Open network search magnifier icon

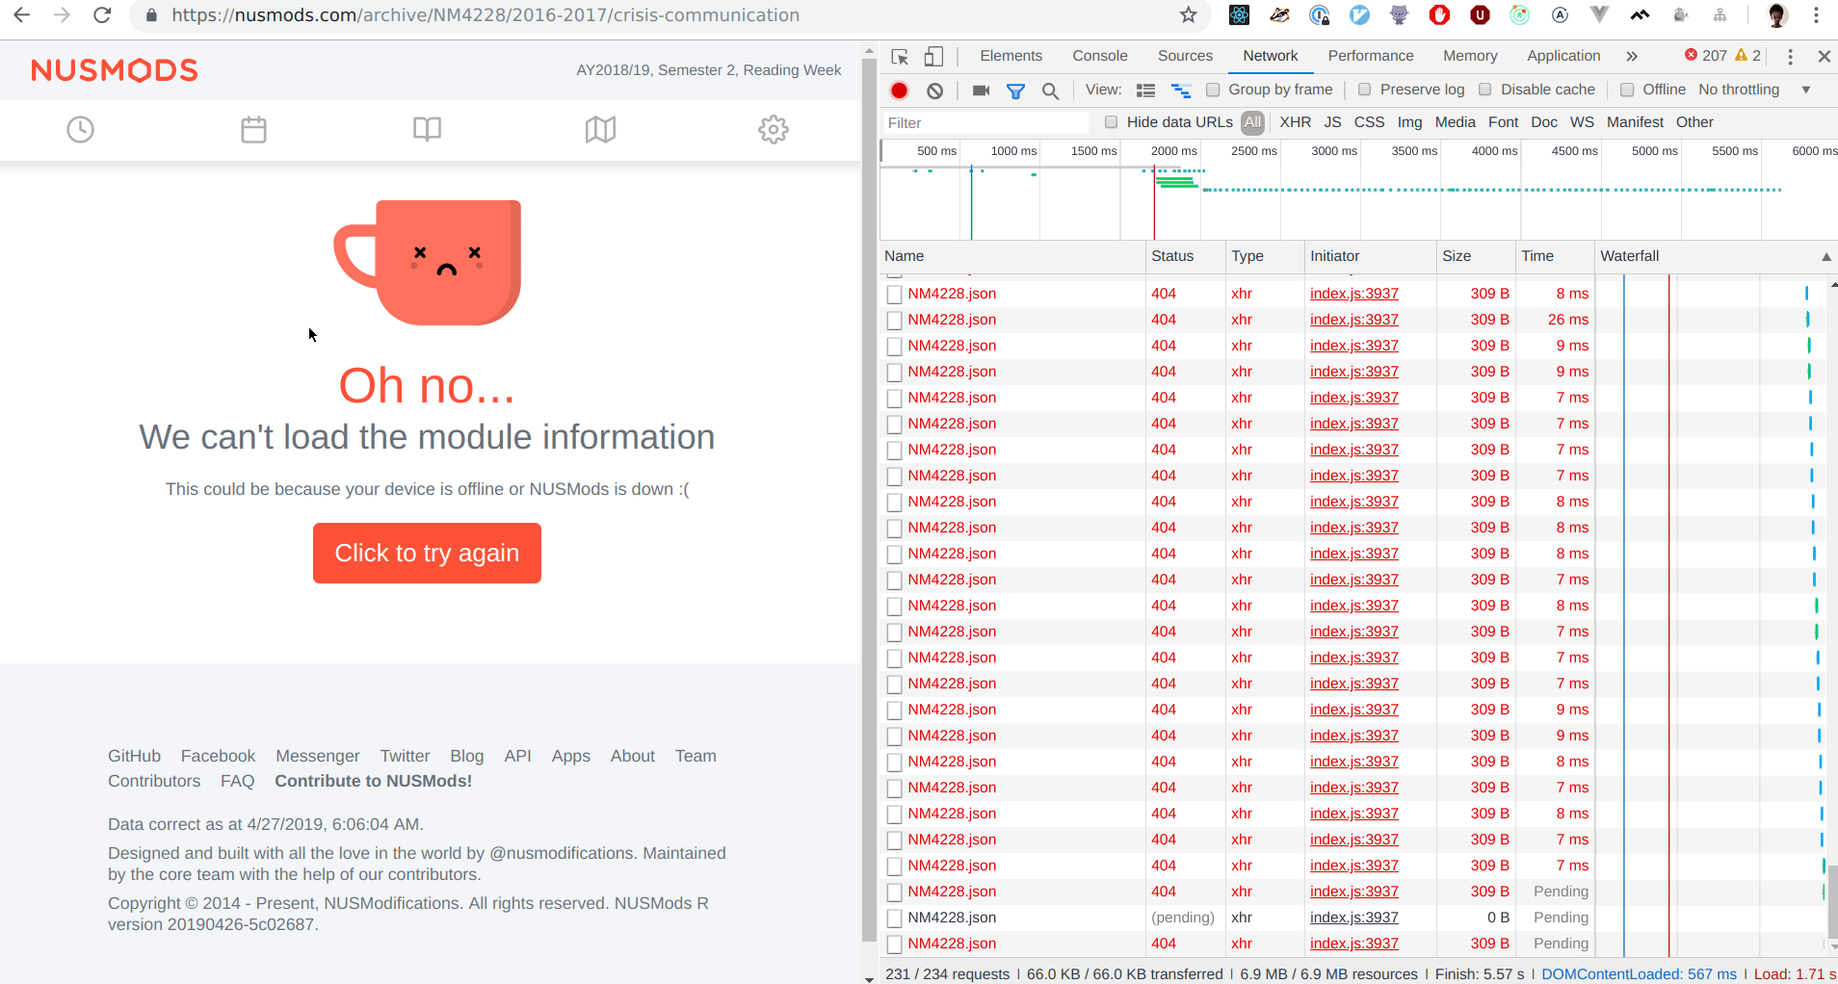(x=1050, y=91)
